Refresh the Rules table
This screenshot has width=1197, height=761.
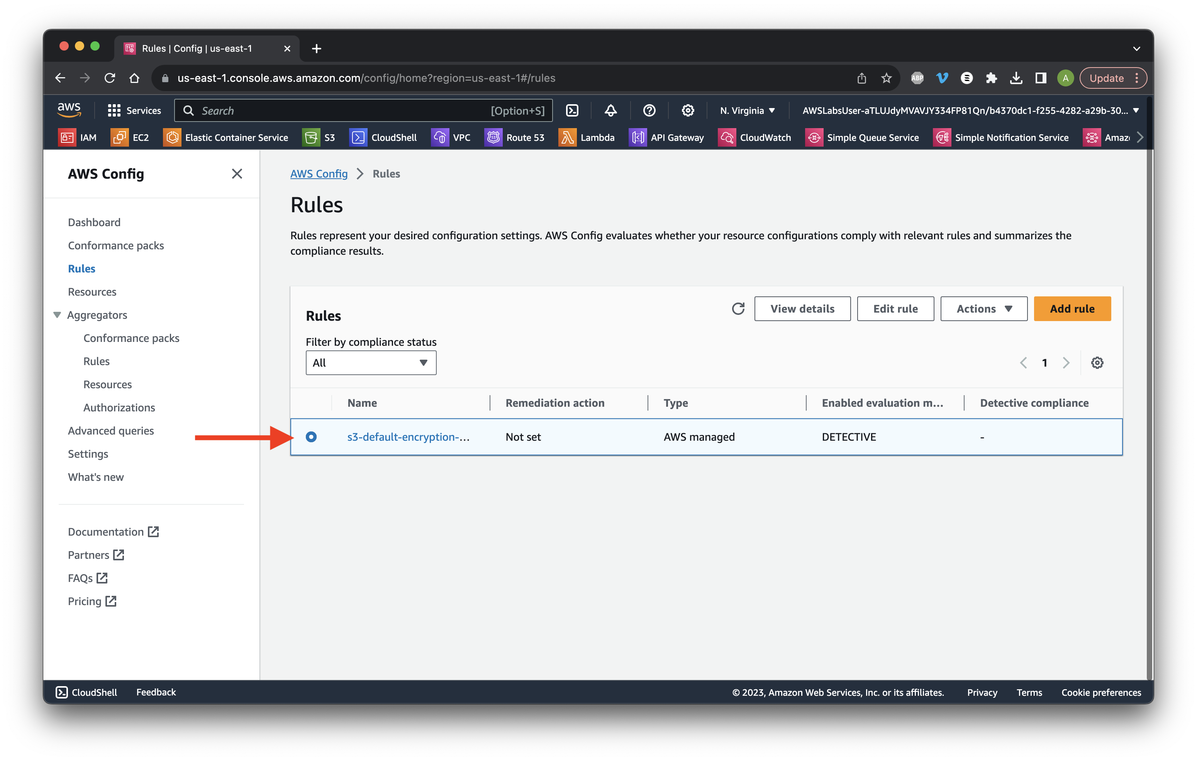coord(738,308)
